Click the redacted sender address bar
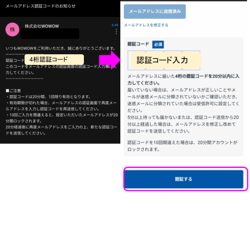This screenshot has width=250, height=229. [50, 34]
